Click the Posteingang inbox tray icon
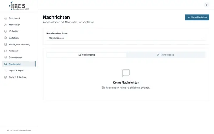The width and height of the screenshot is (214, 134). [80, 55]
